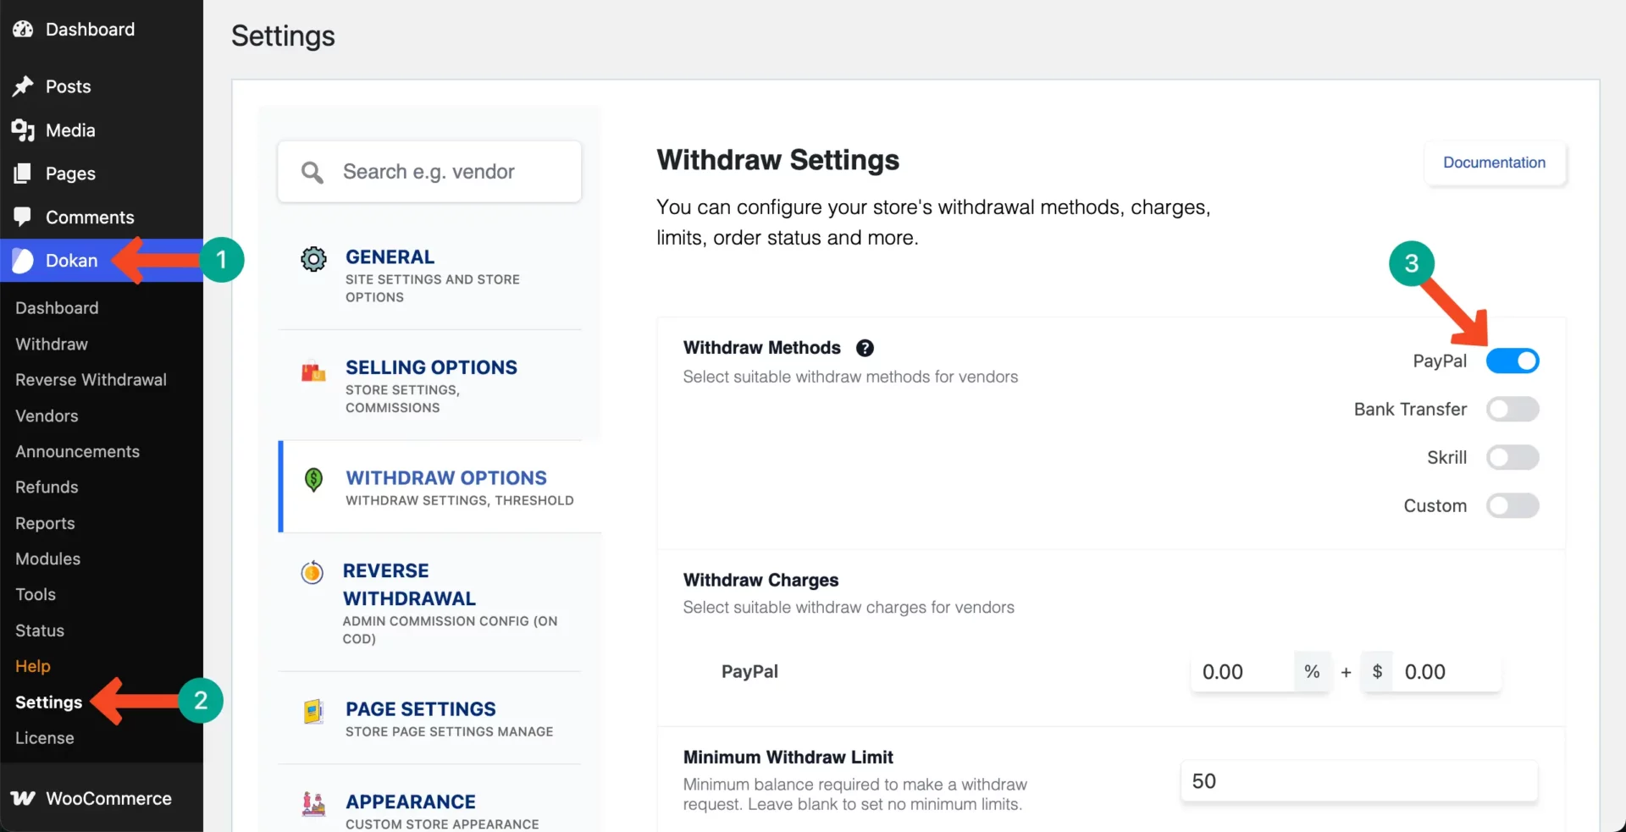Click the PayPal percentage charge field
Screen dimensions: 1626x832
pos(1242,672)
